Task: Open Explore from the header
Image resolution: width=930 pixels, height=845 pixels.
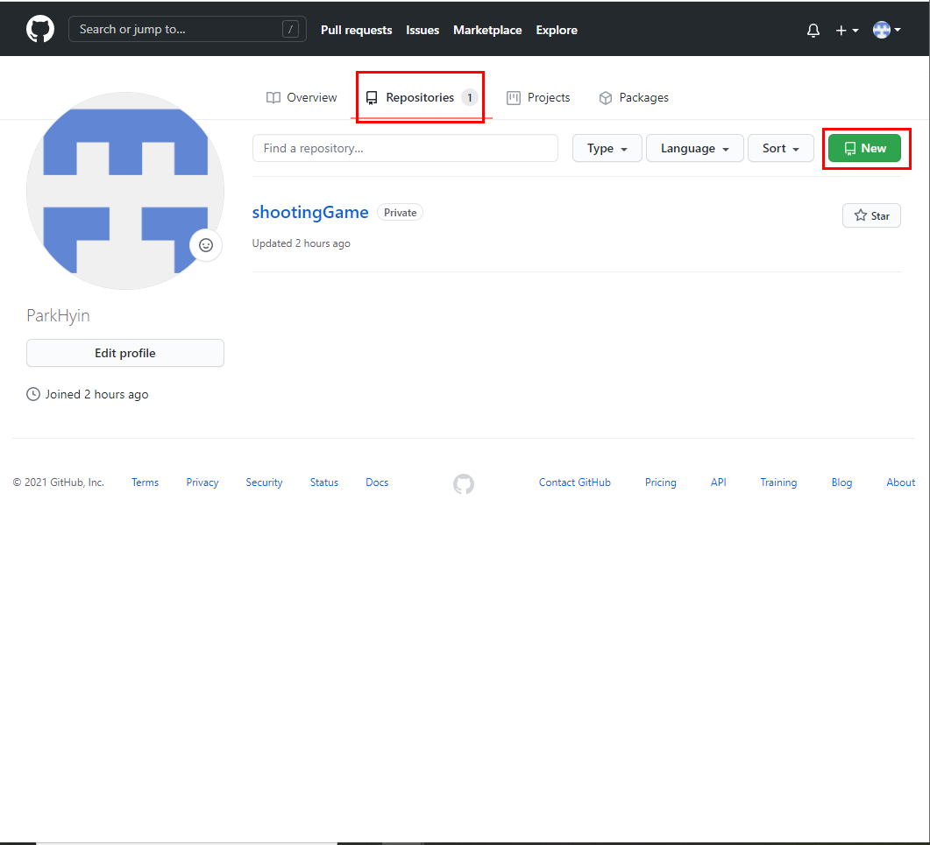Action: pos(557,31)
